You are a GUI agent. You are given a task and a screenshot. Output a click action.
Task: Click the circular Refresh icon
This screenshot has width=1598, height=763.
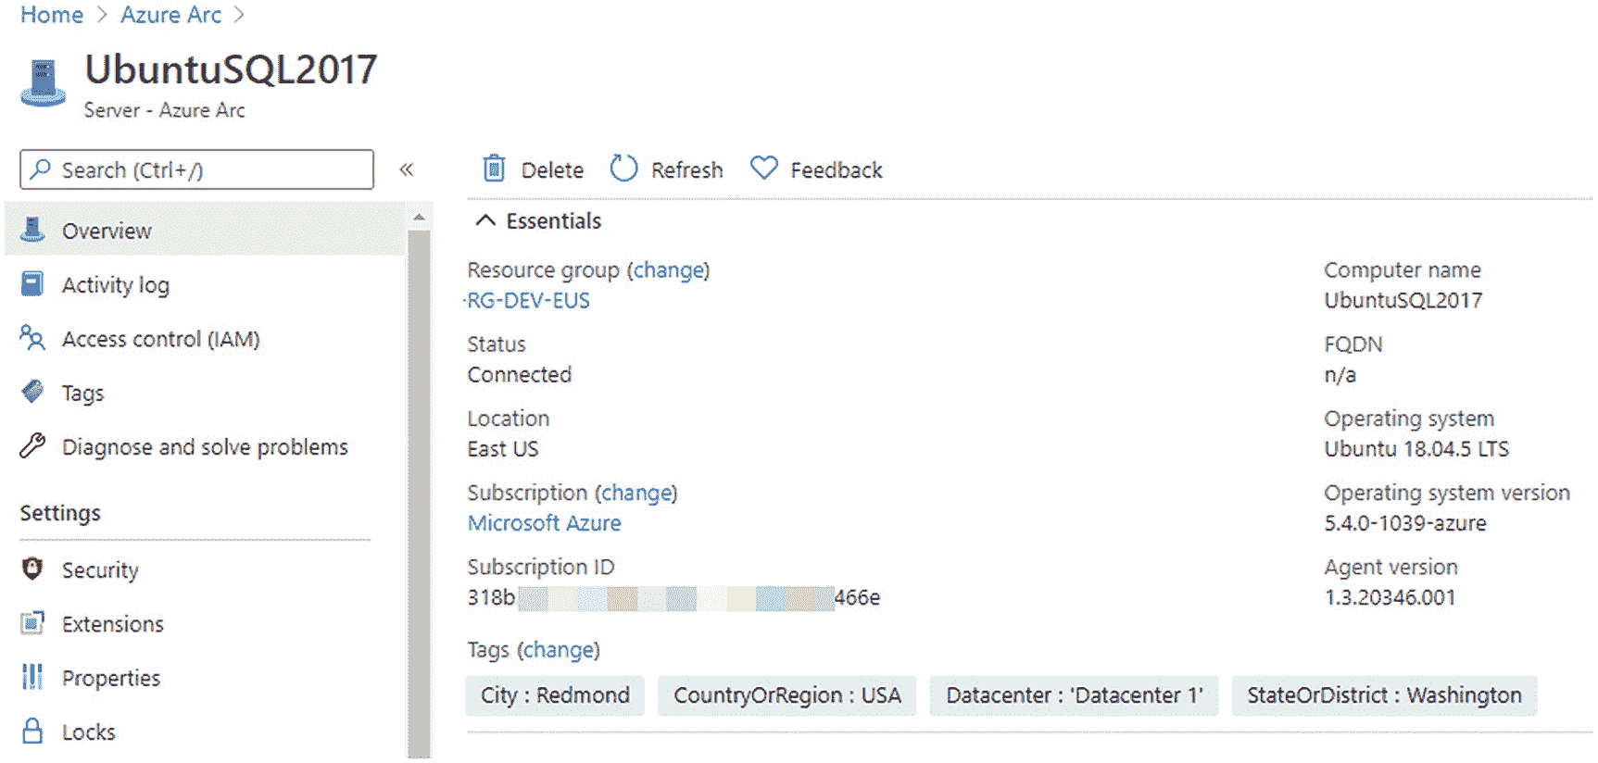pyautogui.click(x=623, y=169)
